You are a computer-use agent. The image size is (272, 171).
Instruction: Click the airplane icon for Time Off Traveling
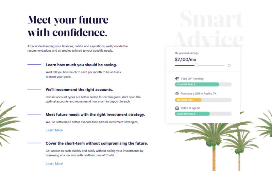177,79
